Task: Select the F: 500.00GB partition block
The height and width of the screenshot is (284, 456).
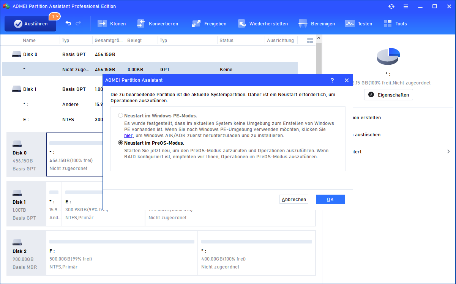Action: pos(122,253)
